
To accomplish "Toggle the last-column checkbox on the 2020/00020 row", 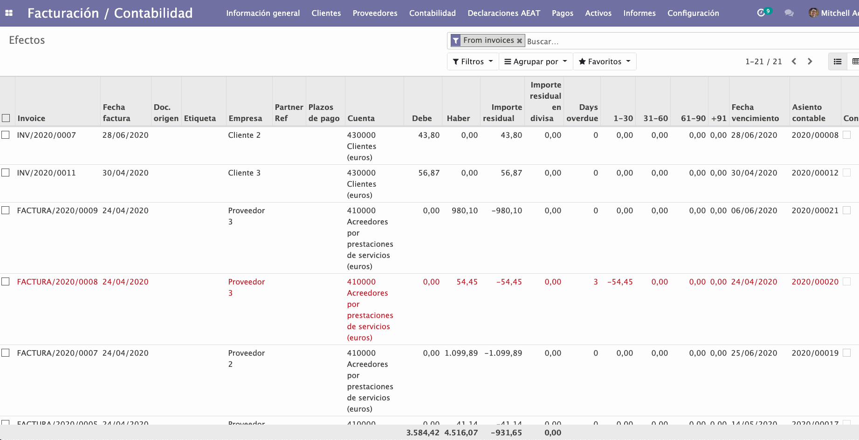I will [x=847, y=281].
